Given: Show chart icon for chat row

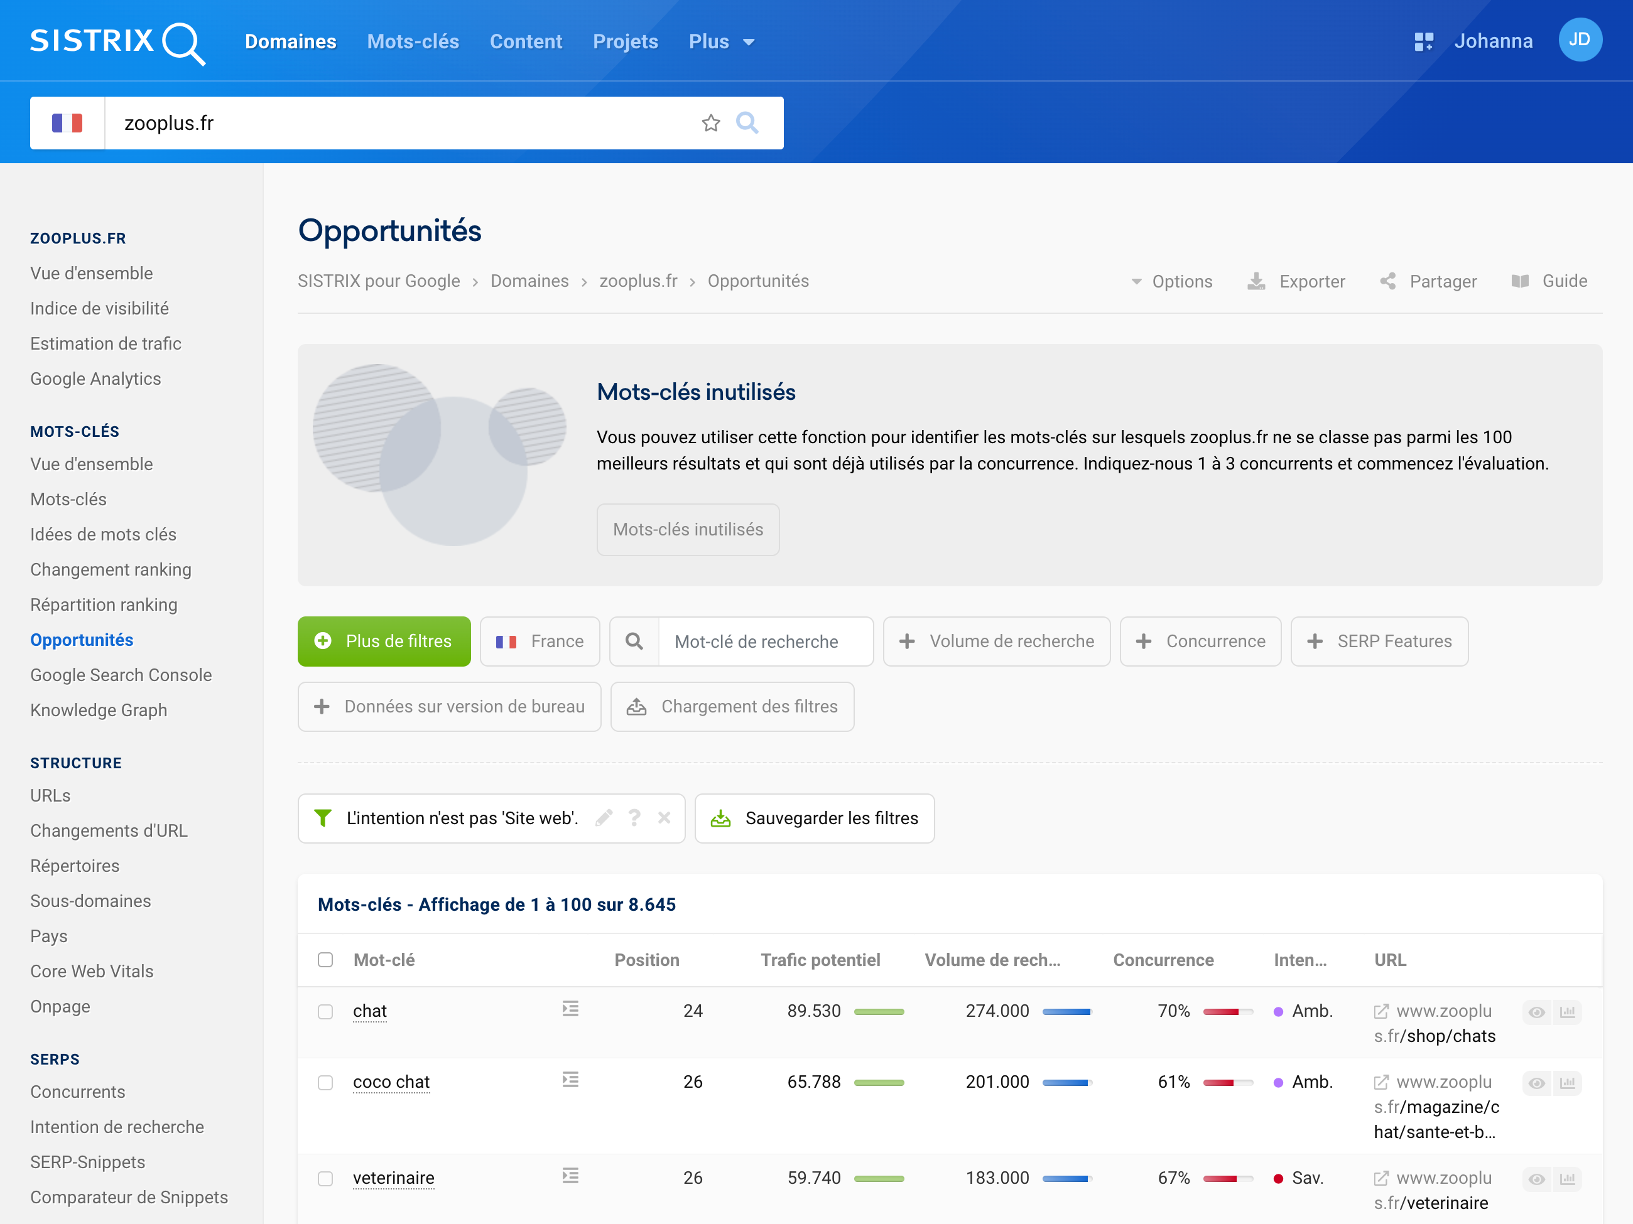Looking at the screenshot, I should pyautogui.click(x=1567, y=1012).
